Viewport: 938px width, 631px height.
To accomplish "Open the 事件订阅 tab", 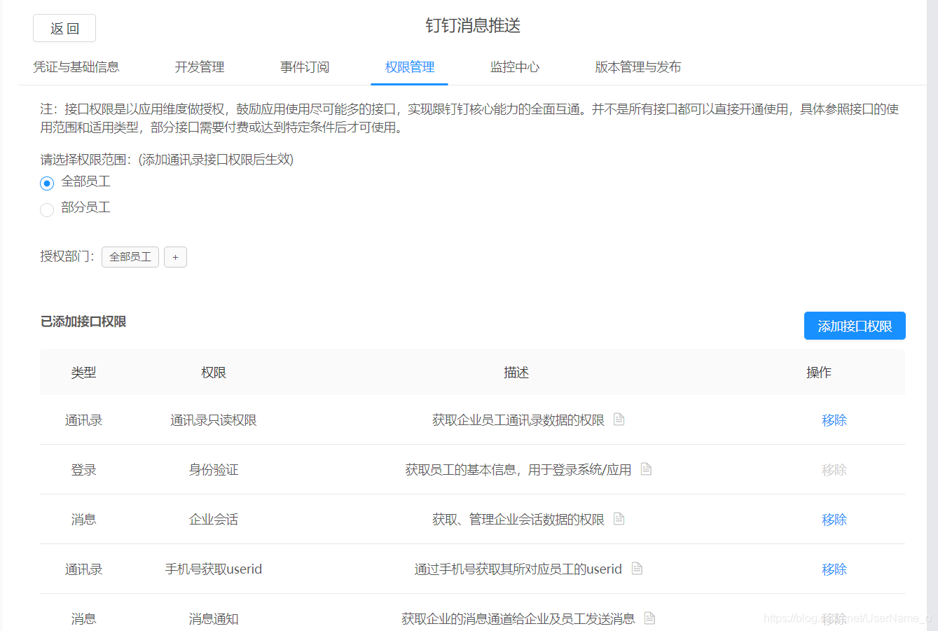I will click(x=305, y=67).
